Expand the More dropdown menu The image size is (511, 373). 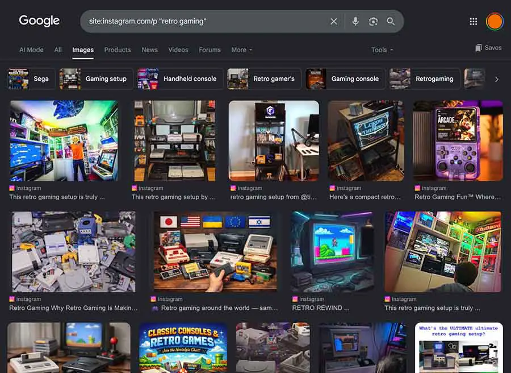(x=242, y=50)
